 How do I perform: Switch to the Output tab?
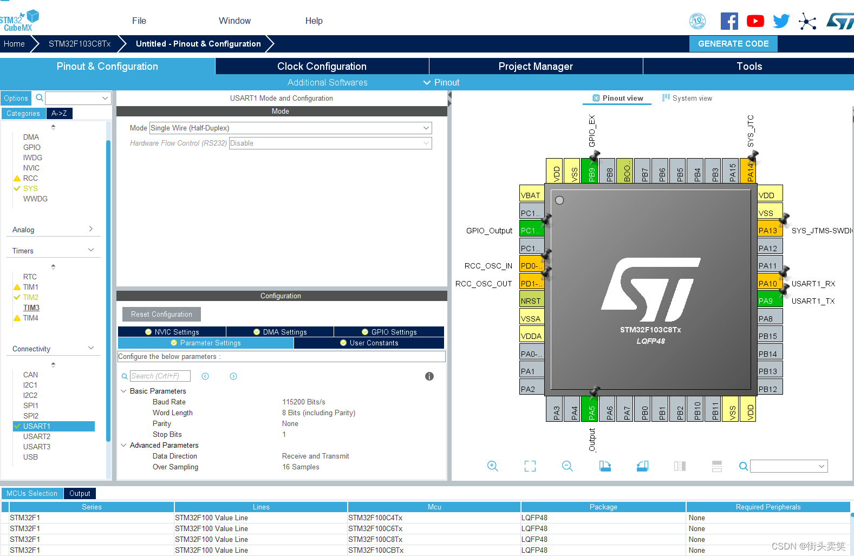click(x=80, y=493)
